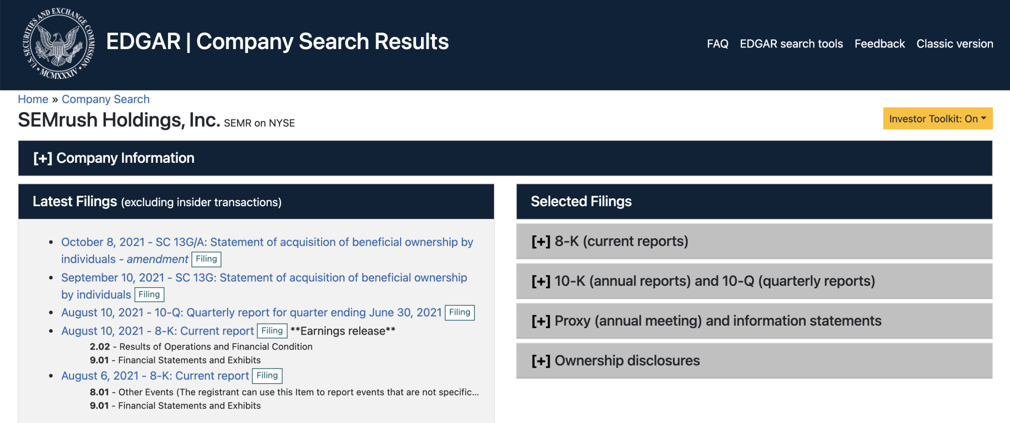Screen dimensions: 1010x423
Task: Expand 10-K and 10-Q reports section
Action: click(754, 281)
